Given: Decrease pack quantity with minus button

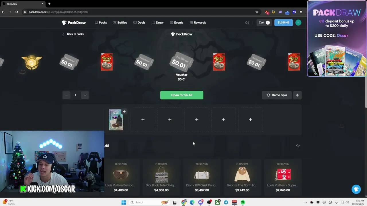Looking at the screenshot, I should pos(67,95).
